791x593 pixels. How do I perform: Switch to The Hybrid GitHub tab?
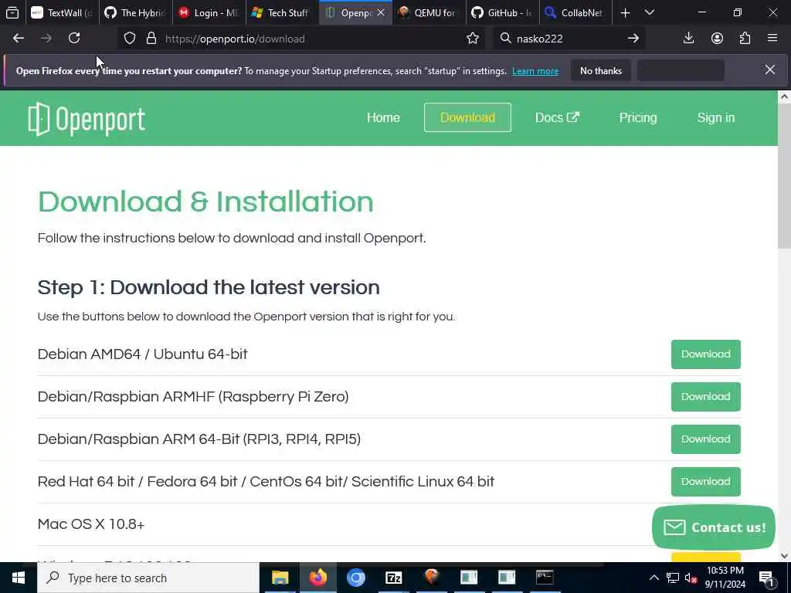[x=135, y=12]
